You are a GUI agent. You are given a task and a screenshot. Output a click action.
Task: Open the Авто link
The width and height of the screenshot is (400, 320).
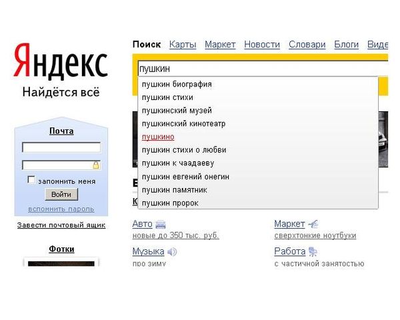(143, 224)
